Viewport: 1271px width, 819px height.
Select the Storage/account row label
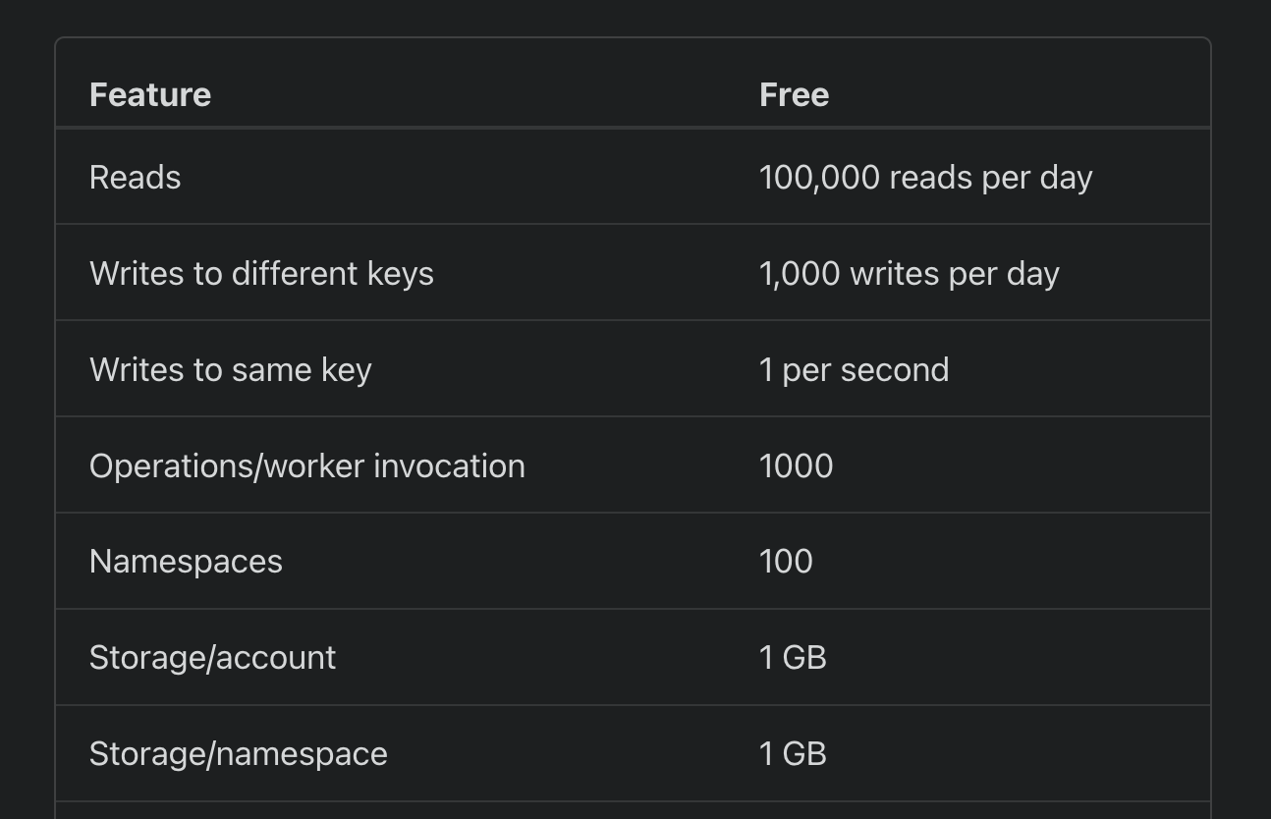pos(212,658)
